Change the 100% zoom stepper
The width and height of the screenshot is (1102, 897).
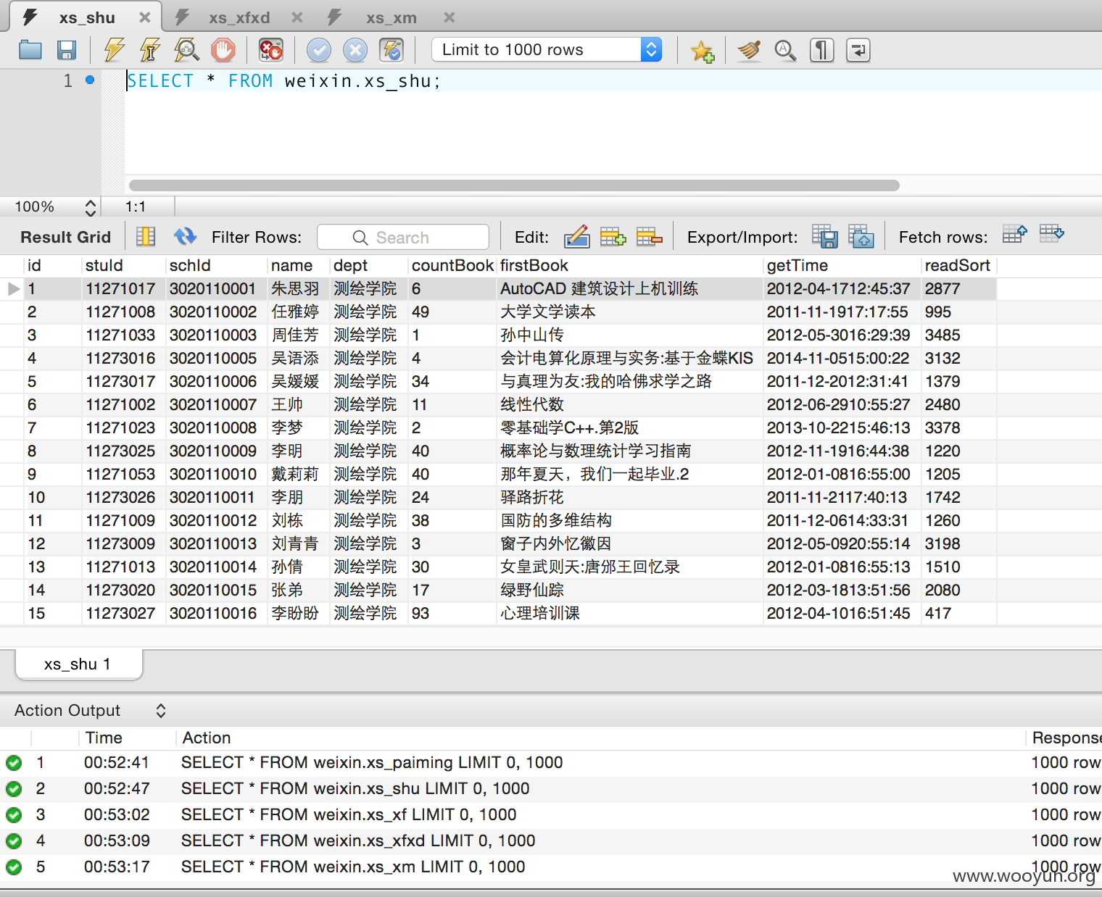pos(91,207)
